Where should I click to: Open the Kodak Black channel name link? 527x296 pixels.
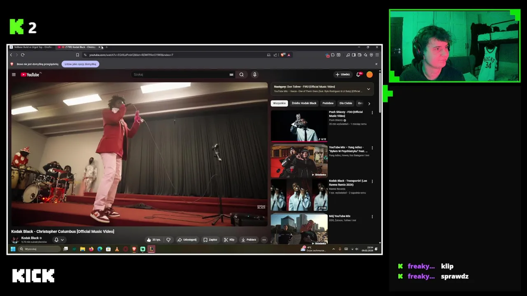[x=30, y=238]
